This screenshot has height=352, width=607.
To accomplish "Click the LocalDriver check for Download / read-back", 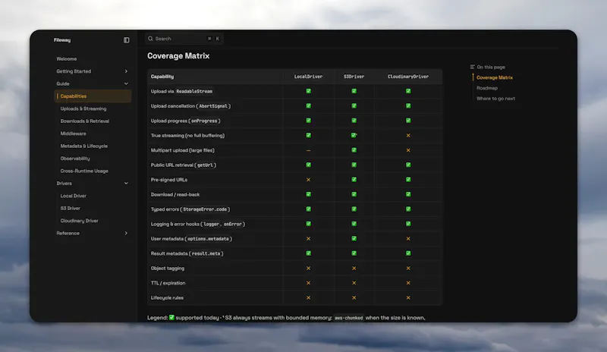I will pyautogui.click(x=308, y=194).
